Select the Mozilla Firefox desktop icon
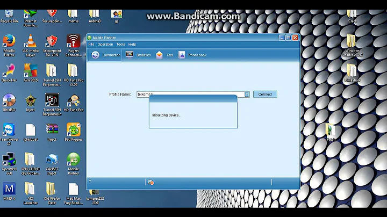The height and width of the screenshot is (217, 387). coord(9,46)
